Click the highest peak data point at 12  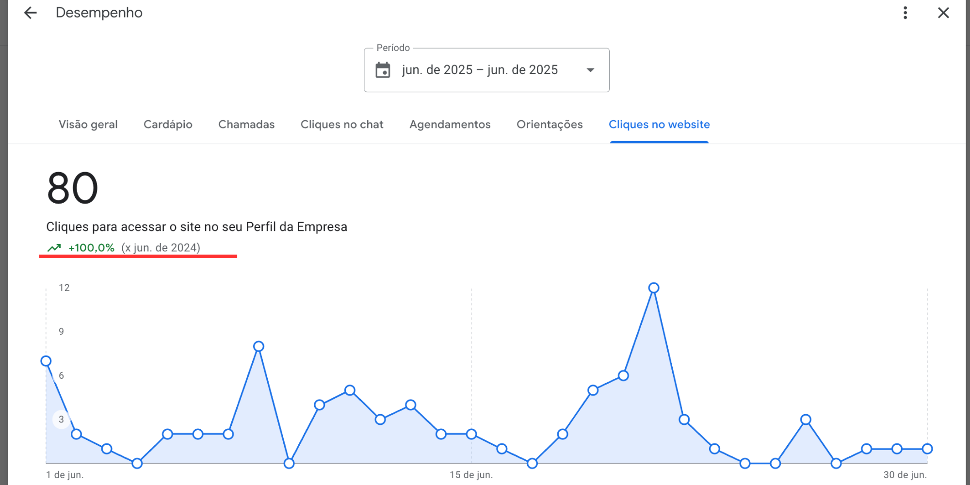pos(654,288)
